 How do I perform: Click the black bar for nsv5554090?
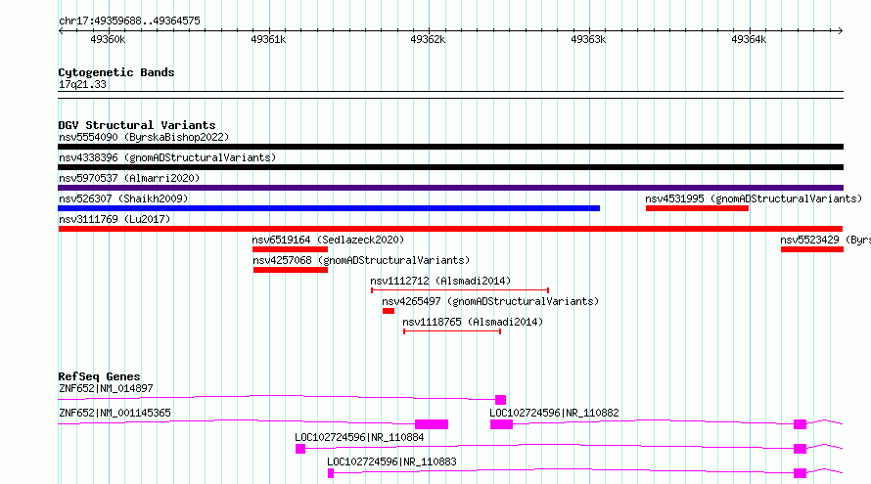450,147
